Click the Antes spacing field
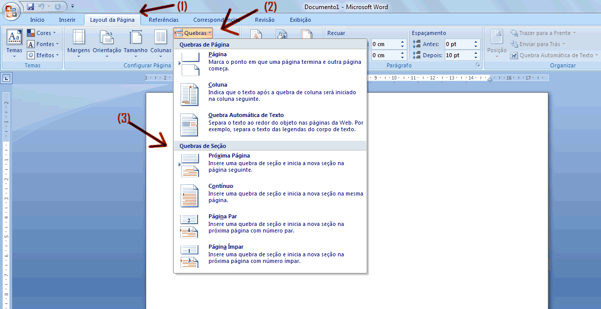601x309 pixels. [x=458, y=44]
